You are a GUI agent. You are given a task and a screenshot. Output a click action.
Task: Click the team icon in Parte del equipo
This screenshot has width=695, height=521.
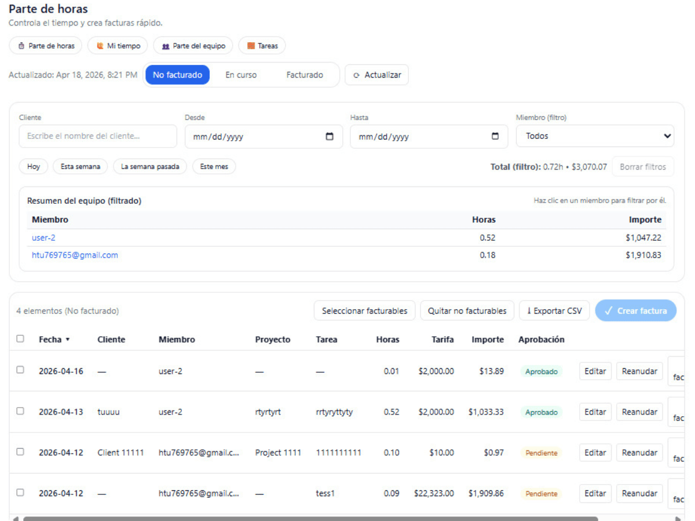pyautogui.click(x=166, y=46)
